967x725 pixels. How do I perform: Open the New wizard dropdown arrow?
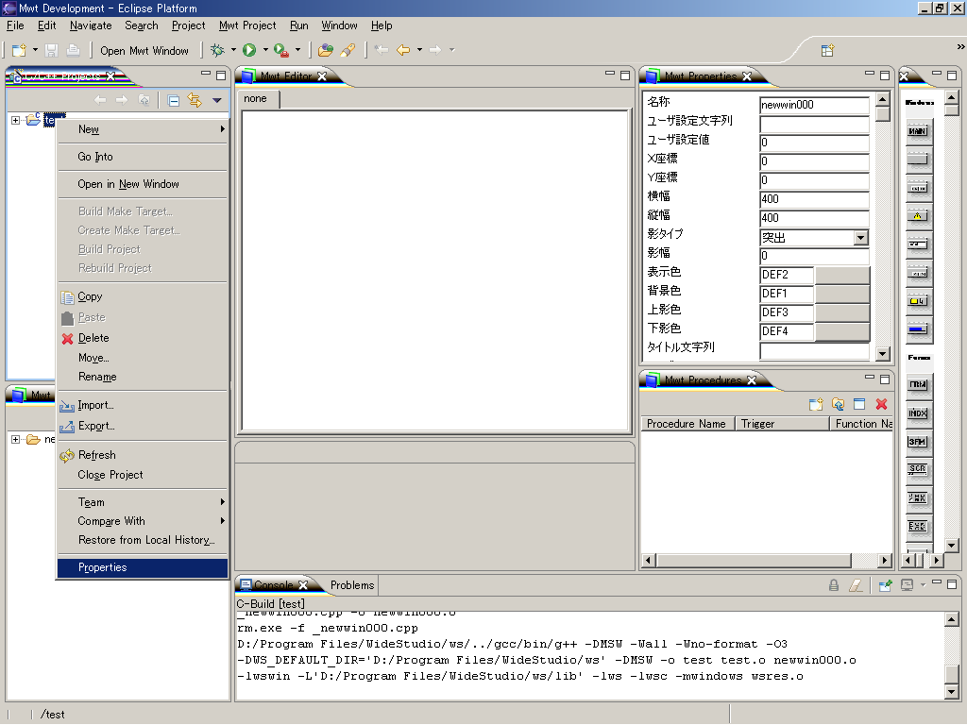[x=35, y=50]
